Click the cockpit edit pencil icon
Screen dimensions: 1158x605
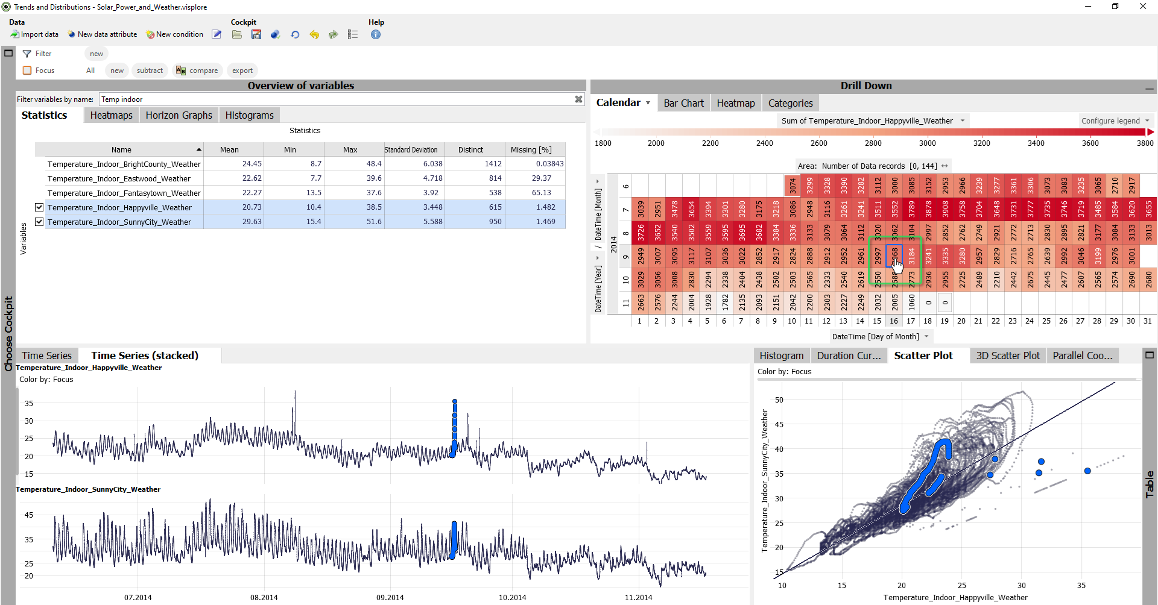click(x=217, y=34)
